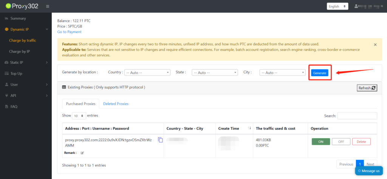Screen dimensions: 387x179
Task: Click the blue Generate button
Action: coord(320,73)
